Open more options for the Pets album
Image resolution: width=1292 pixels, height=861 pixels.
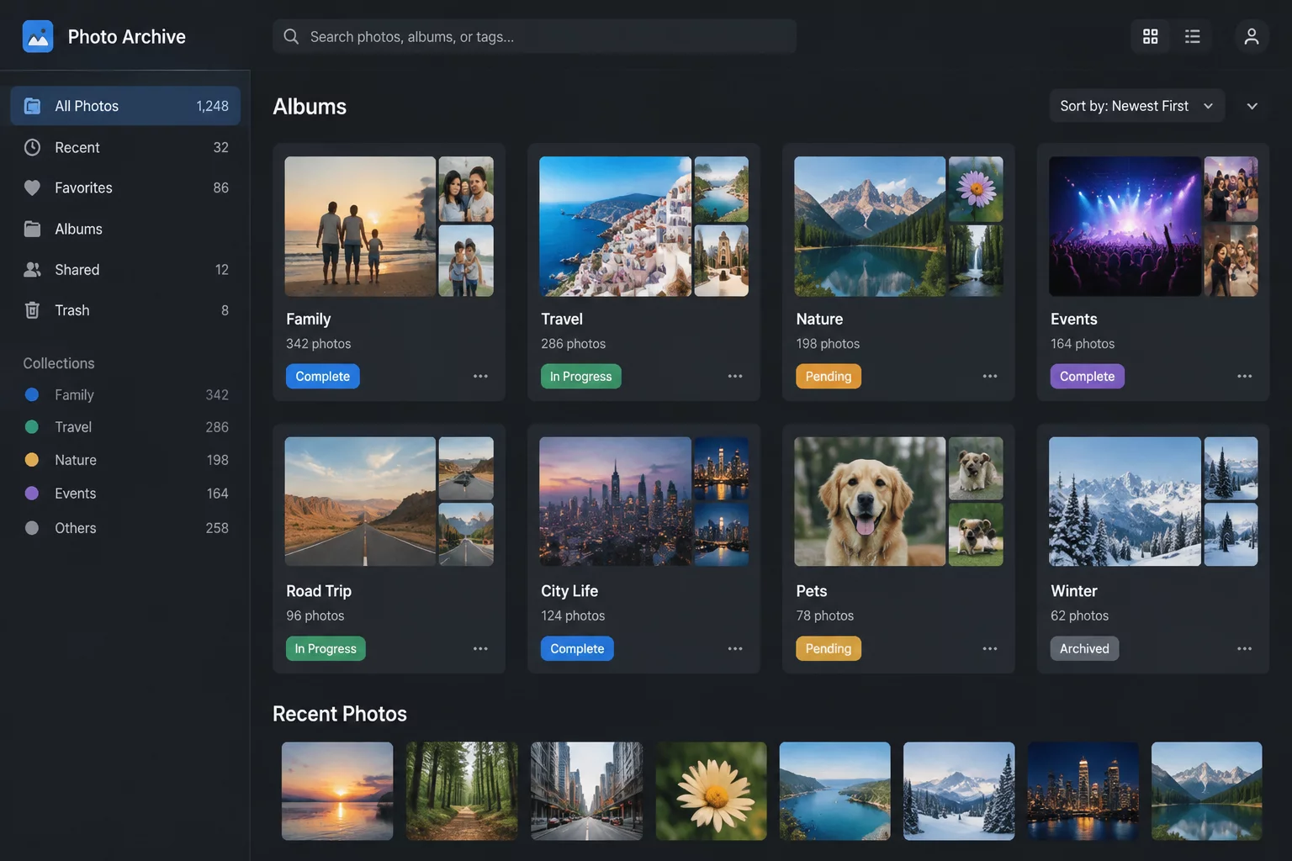click(x=990, y=648)
